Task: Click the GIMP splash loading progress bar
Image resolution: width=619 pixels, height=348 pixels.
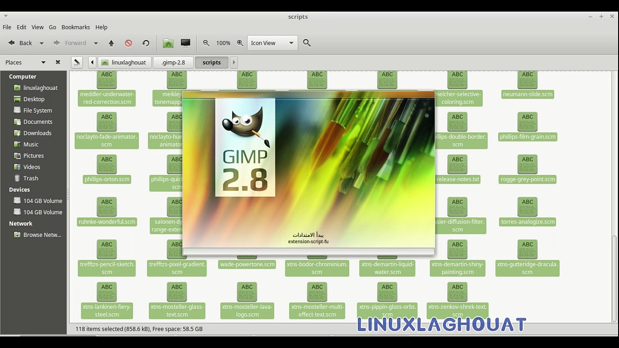Action: 309,251
